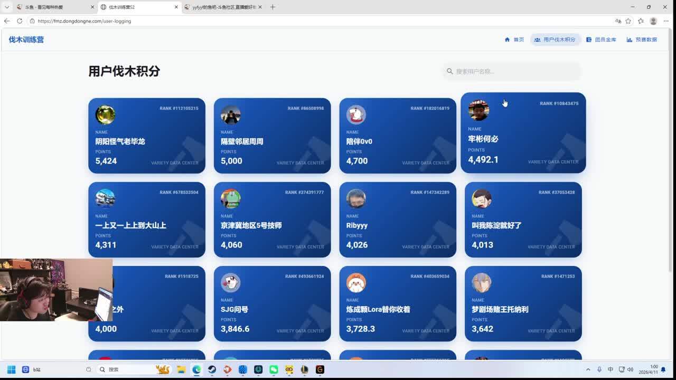Click the Windows Start button
676x380 pixels.
point(11,369)
